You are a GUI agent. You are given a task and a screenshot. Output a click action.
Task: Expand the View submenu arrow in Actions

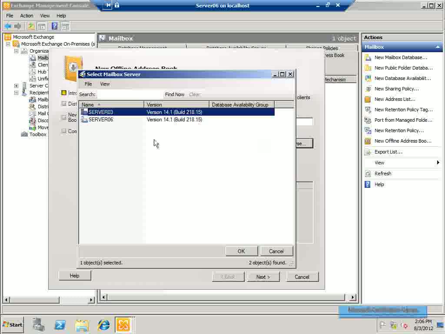(438, 163)
